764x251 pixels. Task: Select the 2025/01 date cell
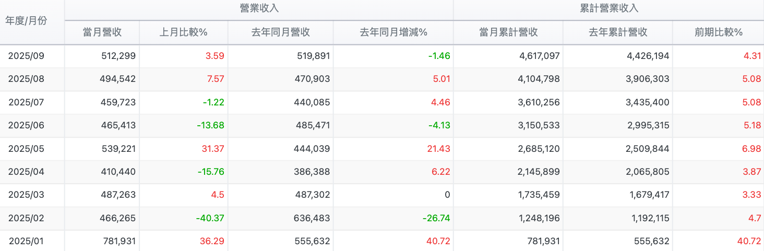click(26, 241)
